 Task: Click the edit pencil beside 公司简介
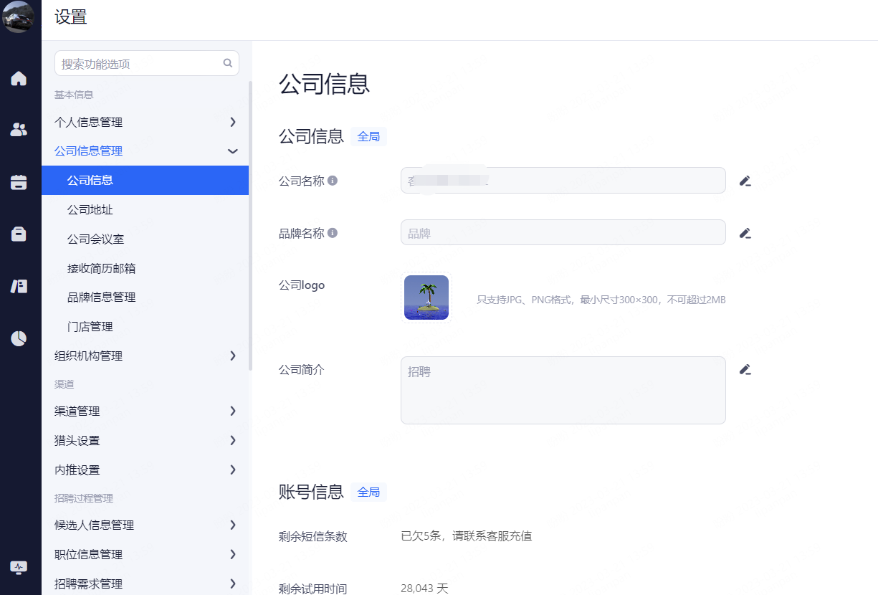coord(745,370)
